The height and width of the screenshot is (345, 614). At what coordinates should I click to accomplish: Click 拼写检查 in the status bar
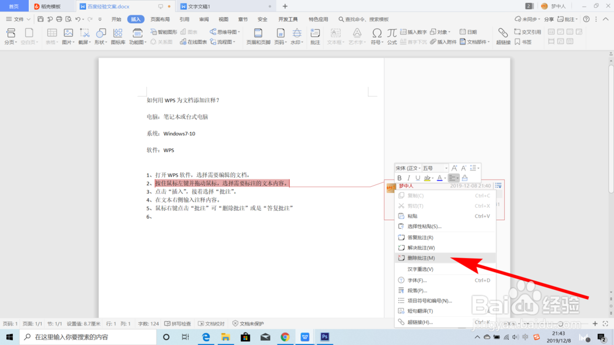click(178, 324)
